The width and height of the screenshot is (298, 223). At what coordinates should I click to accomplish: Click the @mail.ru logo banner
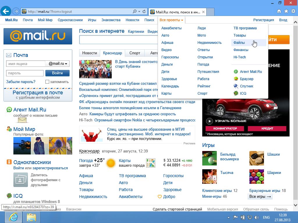38,36
